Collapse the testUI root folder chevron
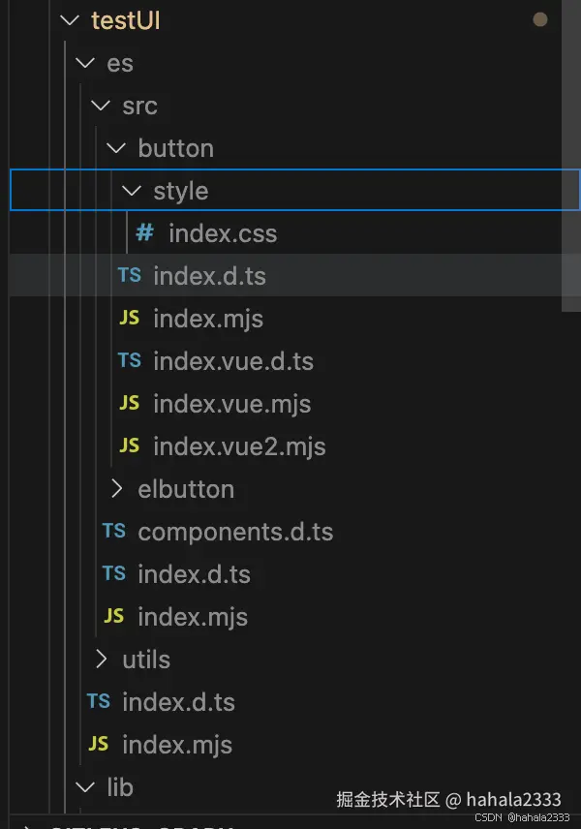 coord(70,20)
